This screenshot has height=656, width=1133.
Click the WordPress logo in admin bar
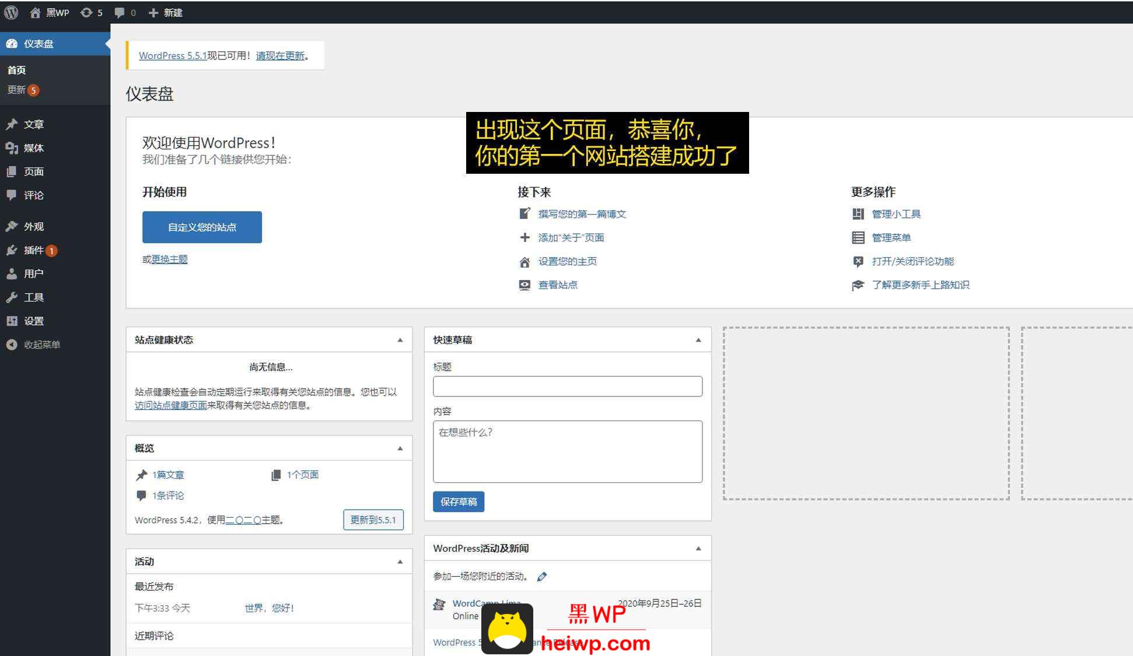click(x=11, y=12)
